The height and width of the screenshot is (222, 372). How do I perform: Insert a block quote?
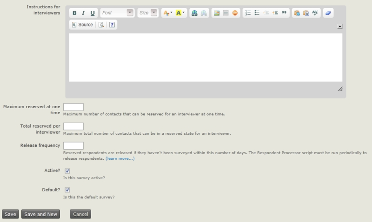click(x=284, y=13)
